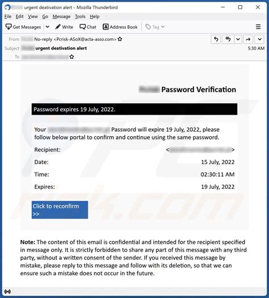This screenshot has height=298, width=269.
Task: Click the 'Click to reconfirm >>' button
Action: coord(60,210)
